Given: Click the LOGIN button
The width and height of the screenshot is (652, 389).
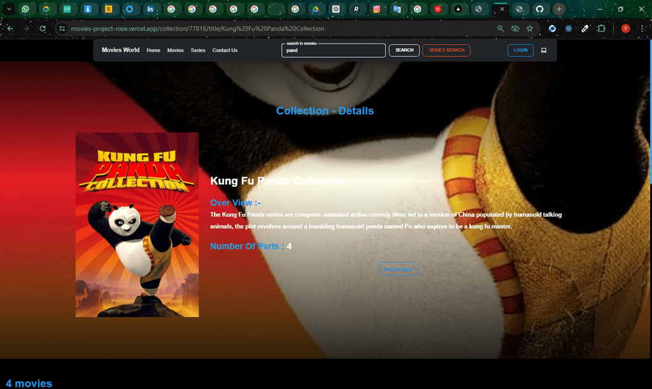Looking at the screenshot, I should [x=521, y=50].
